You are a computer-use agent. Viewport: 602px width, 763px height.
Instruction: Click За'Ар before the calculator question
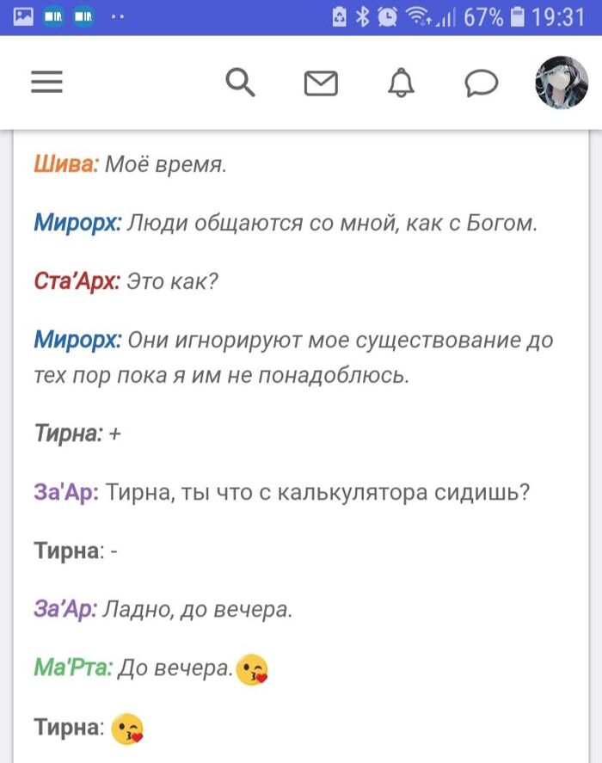pos(66,493)
